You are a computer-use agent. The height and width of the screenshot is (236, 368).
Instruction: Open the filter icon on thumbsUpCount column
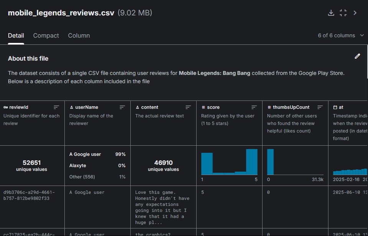pyautogui.click(x=320, y=107)
